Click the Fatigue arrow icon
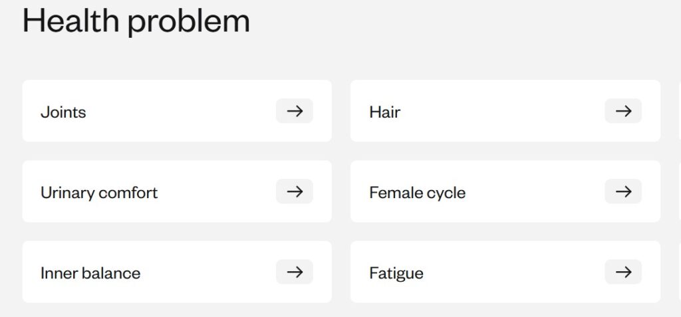The width and height of the screenshot is (681, 317). pyautogui.click(x=623, y=272)
